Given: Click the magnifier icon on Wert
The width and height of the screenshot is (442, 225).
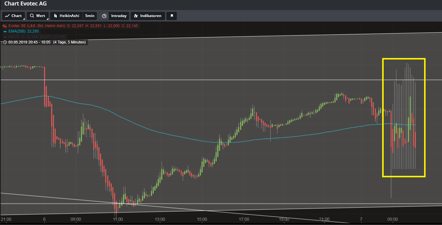Looking at the screenshot, I should [32, 16].
